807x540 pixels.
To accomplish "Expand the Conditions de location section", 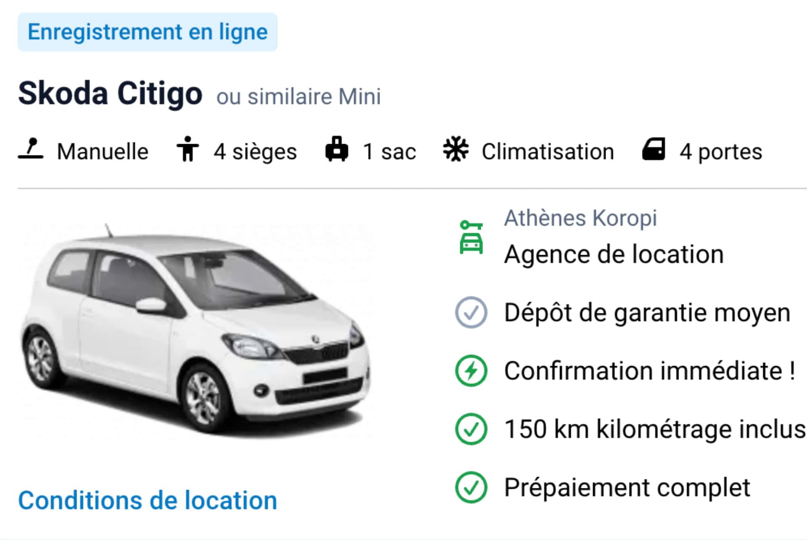I will coord(147,500).
